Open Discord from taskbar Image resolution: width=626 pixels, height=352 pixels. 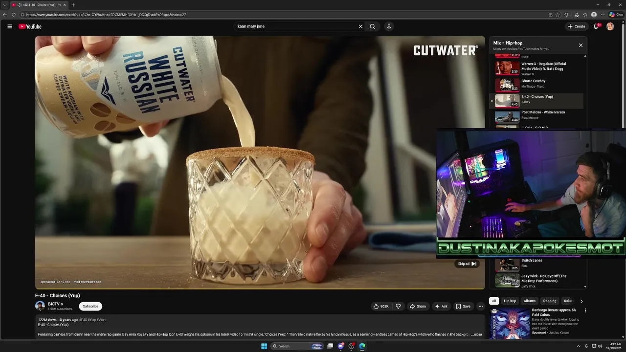click(x=341, y=346)
